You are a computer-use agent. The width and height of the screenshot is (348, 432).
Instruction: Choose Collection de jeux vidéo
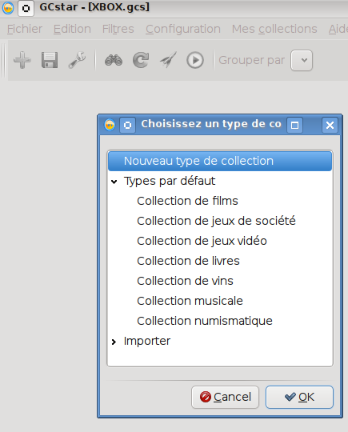[x=202, y=241]
